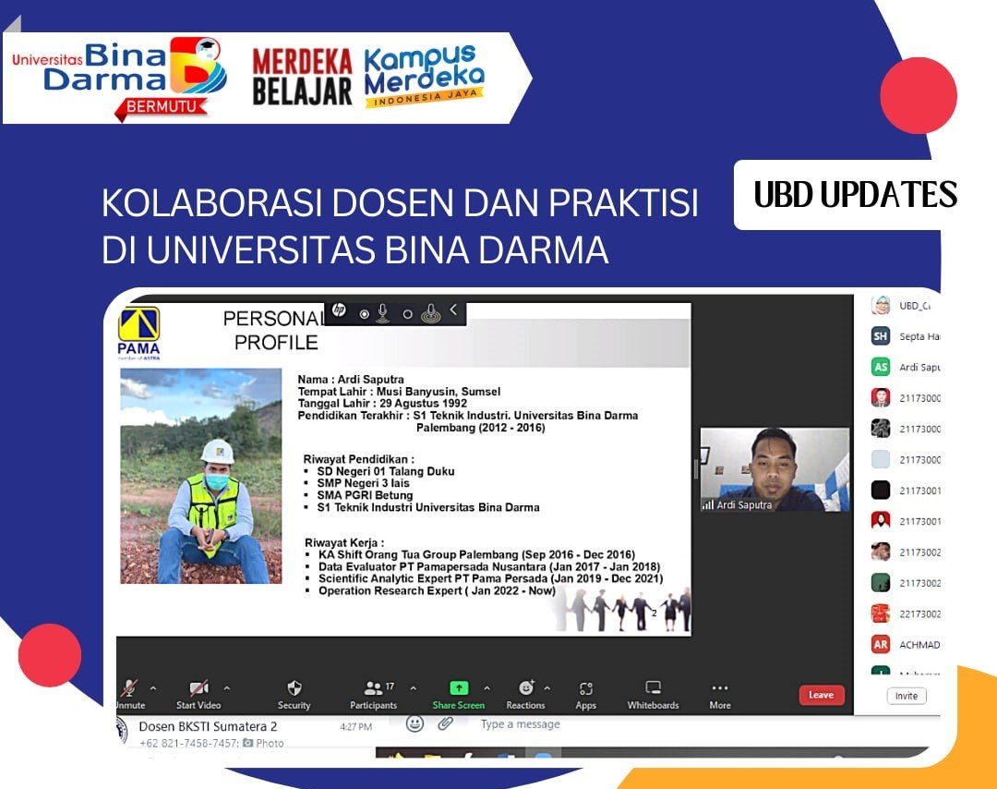The width and height of the screenshot is (997, 789).
Task: Click the UBD_C participant avatar
Action: click(x=881, y=306)
